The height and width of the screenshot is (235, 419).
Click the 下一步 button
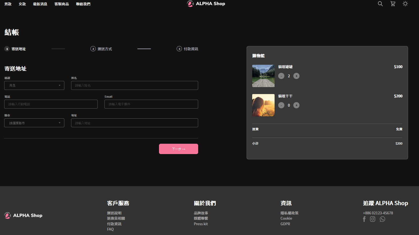[178, 149]
